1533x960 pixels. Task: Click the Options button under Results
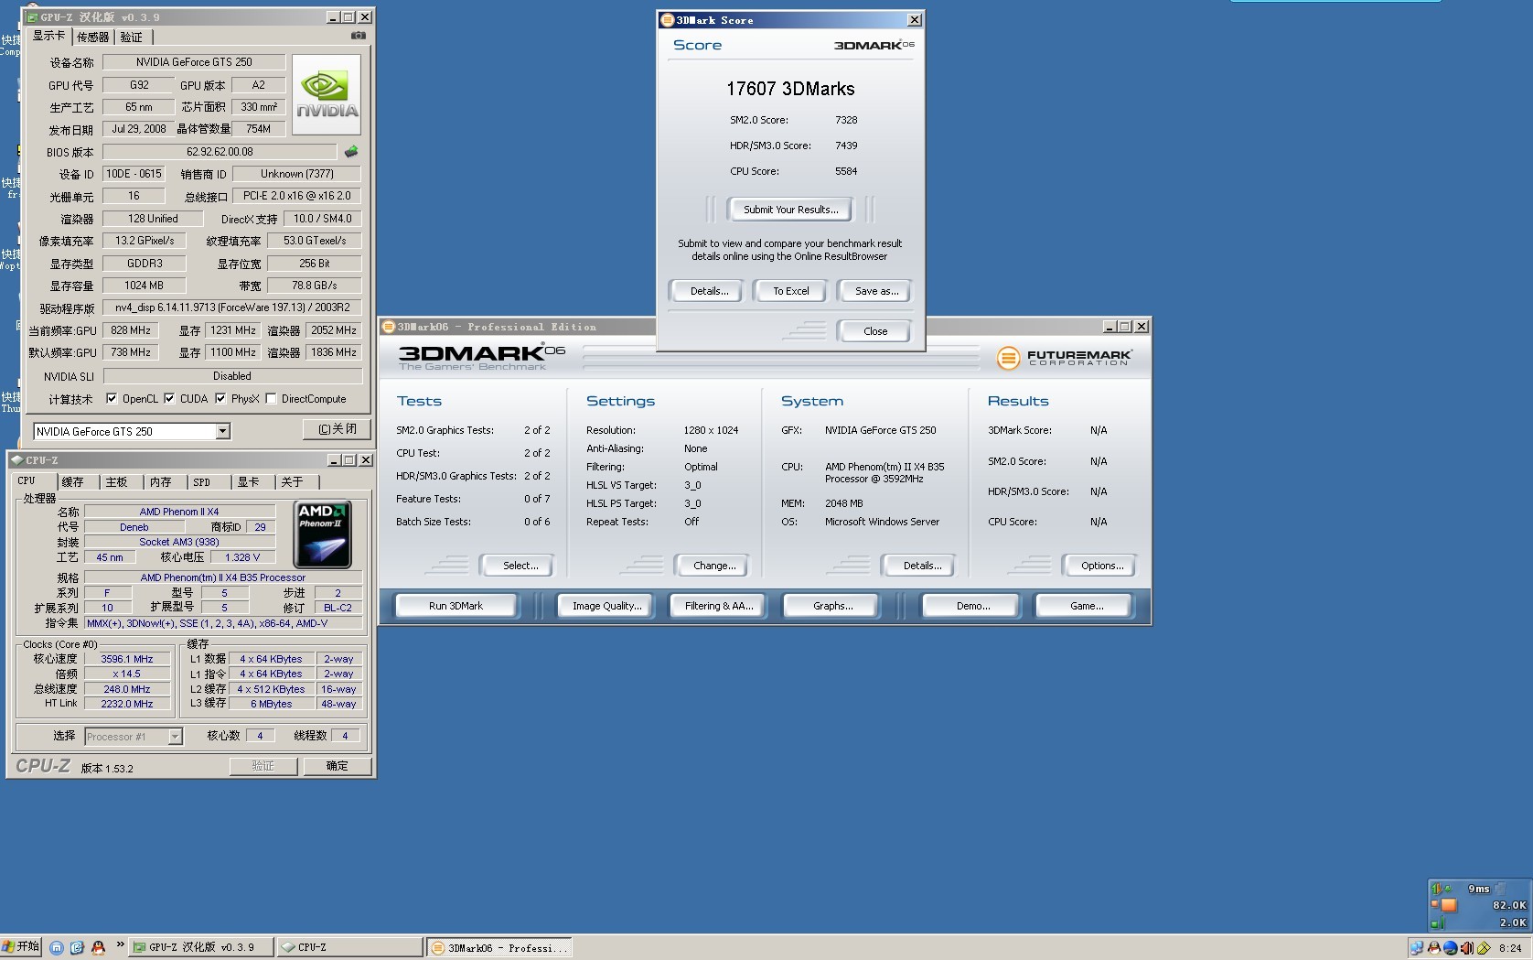coord(1102,566)
